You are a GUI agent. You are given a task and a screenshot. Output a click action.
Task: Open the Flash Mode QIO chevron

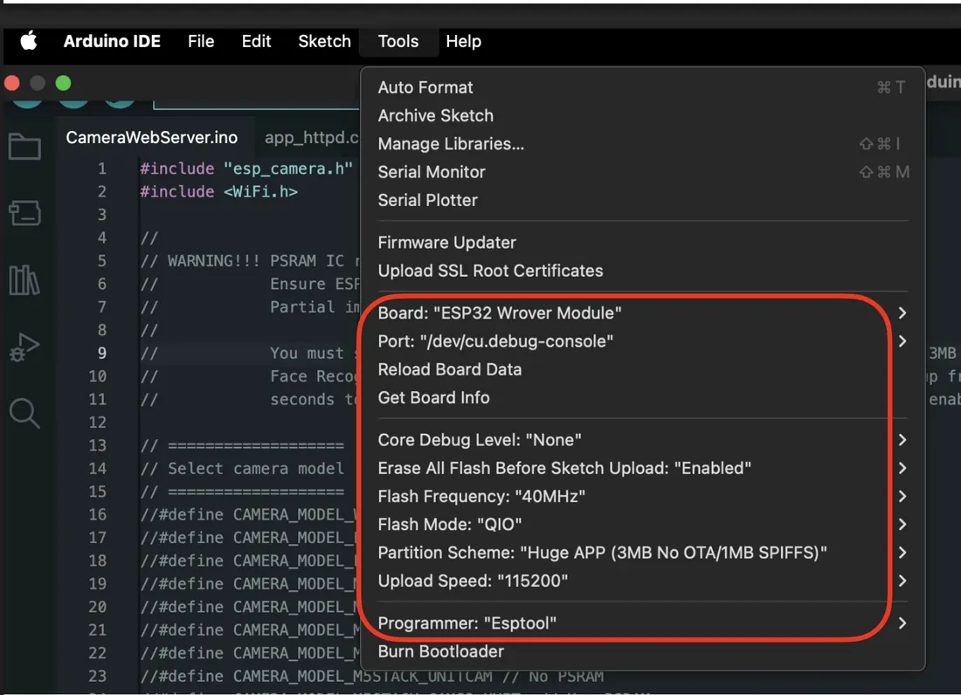[x=902, y=524]
